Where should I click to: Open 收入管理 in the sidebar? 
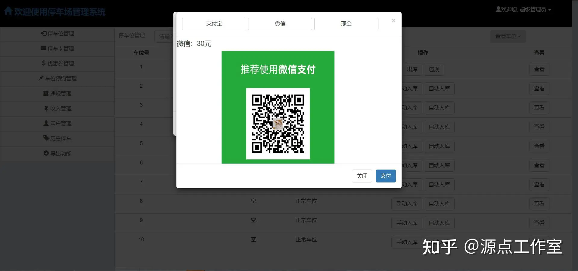(57, 109)
